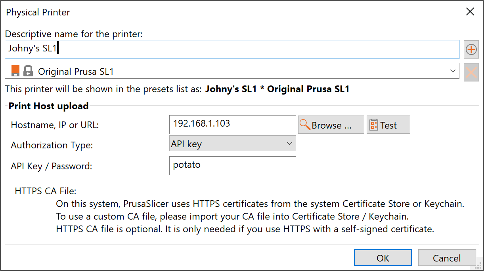Click the magnifier icon on the Browse button
Screen dimensions: 484x271
(305, 125)
